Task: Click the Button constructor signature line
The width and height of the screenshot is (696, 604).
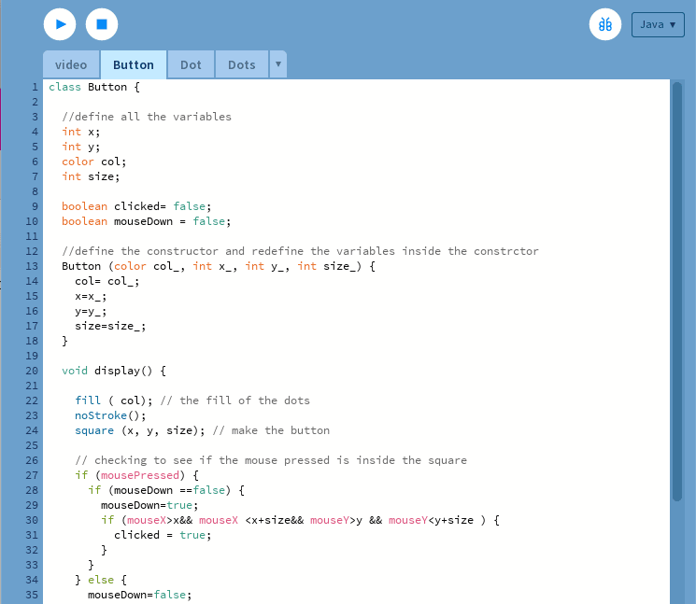Action: coord(219,266)
